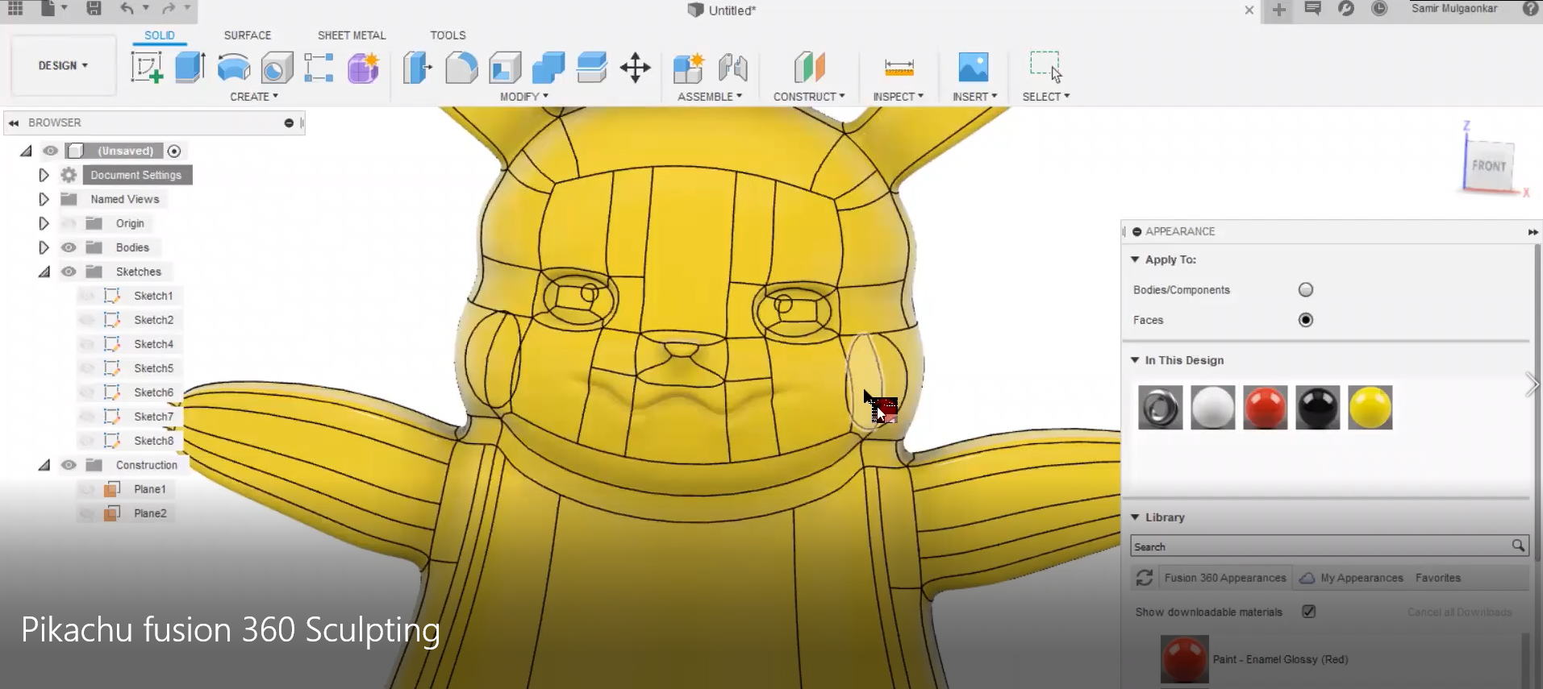Switch to the SHEET METAL tab
The width and height of the screenshot is (1543, 689).
[x=352, y=35]
